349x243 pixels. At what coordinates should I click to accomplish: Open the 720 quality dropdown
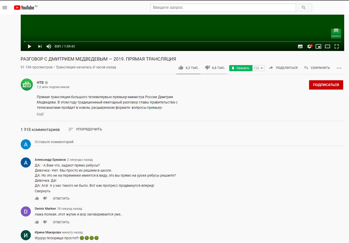[259, 68]
